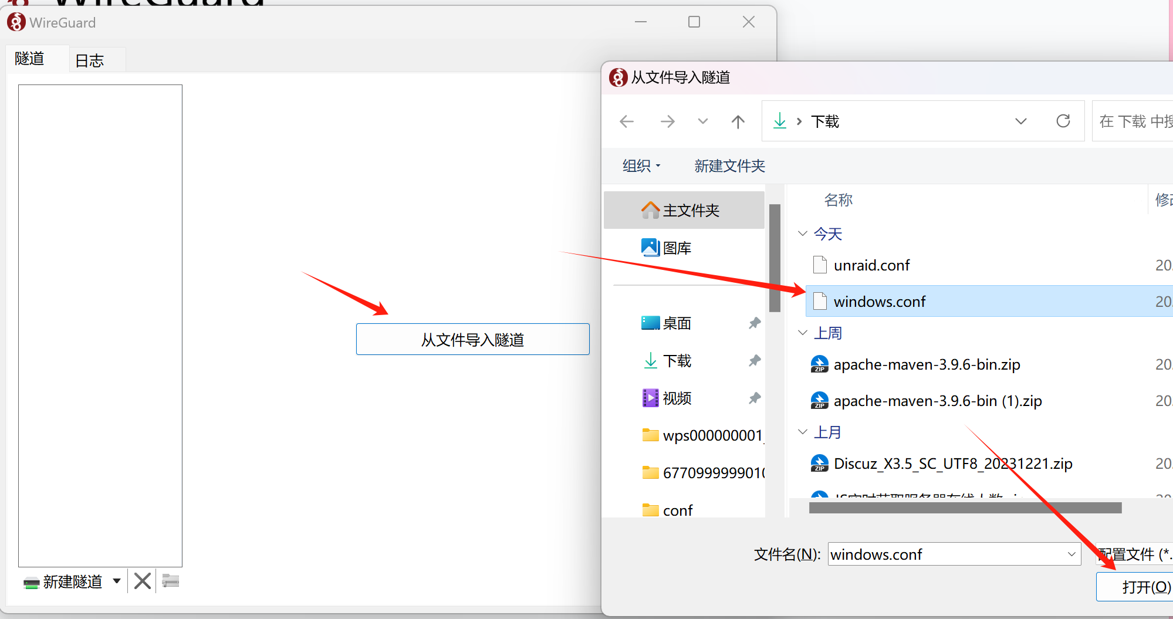Screen dimensions: 1173x619
Task: Click the pin icon next to 桌面
Action: [755, 323]
